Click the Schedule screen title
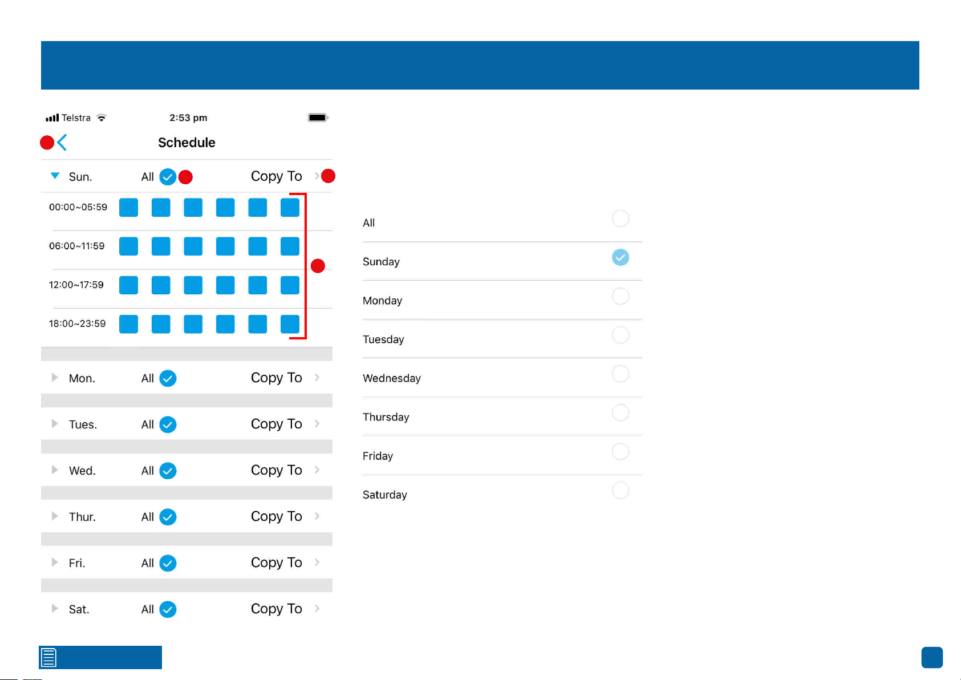The height and width of the screenshot is (680, 961). tap(186, 143)
